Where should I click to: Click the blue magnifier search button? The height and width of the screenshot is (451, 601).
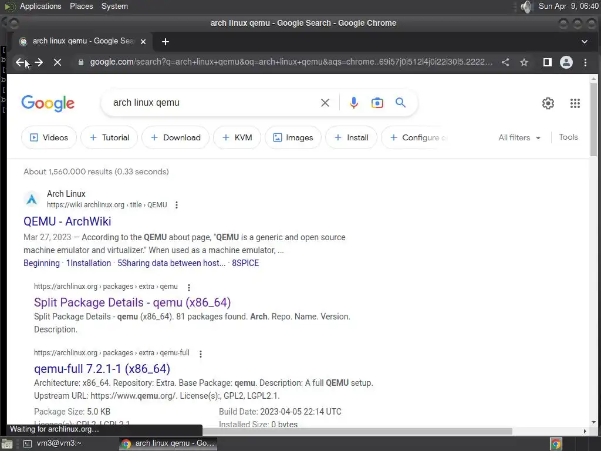click(400, 103)
